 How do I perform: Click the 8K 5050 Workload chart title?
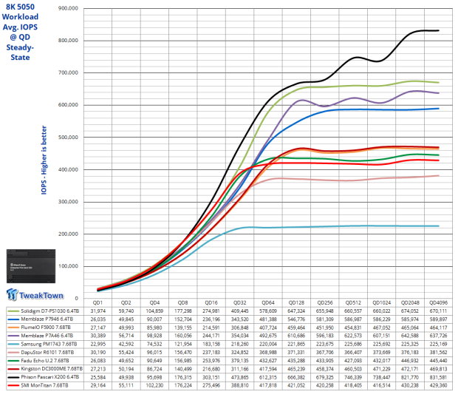(20, 32)
